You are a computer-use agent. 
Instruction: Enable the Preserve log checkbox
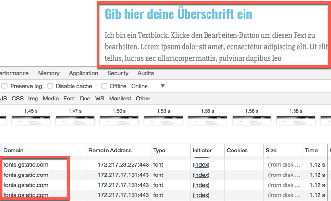4,86
